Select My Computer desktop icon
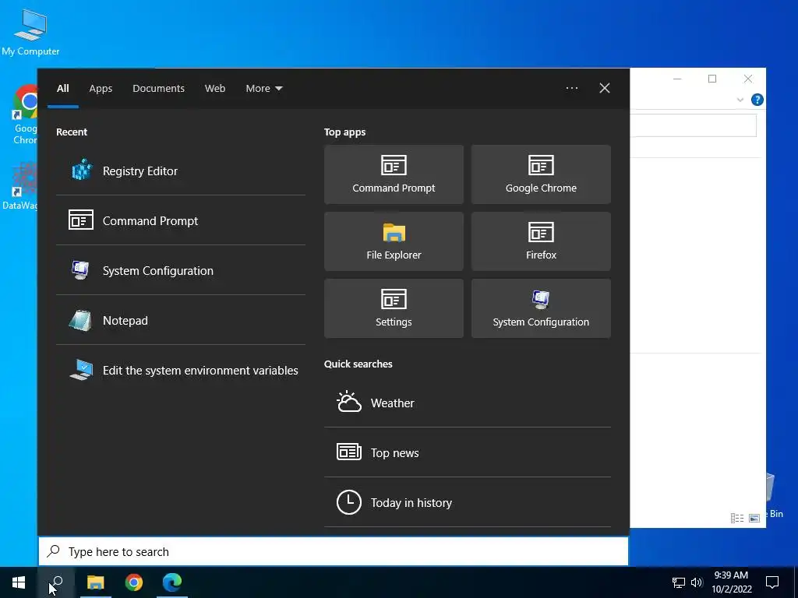The width and height of the screenshot is (798, 598). (x=30, y=33)
